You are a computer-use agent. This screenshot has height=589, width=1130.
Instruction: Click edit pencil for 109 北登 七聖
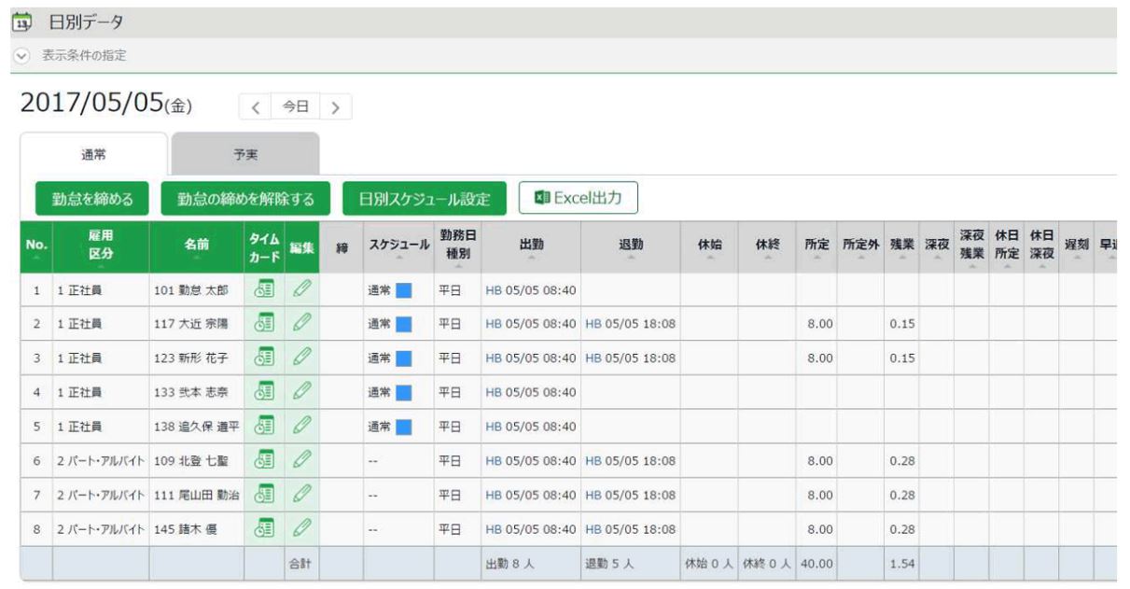point(300,461)
